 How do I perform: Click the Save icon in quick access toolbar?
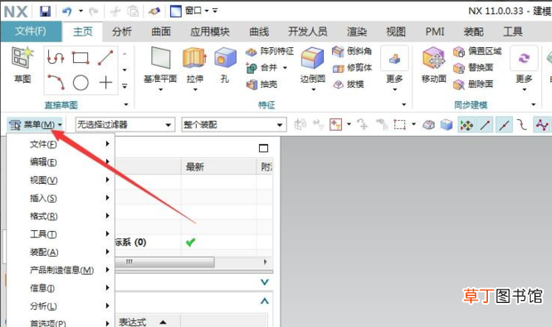coord(45,12)
